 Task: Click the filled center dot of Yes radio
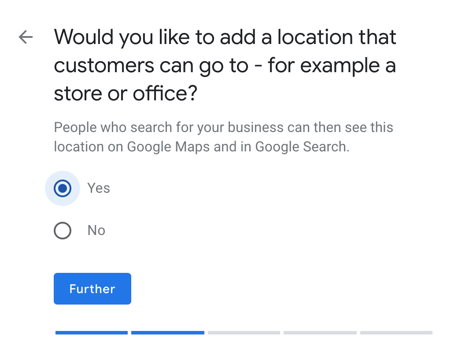point(63,188)
